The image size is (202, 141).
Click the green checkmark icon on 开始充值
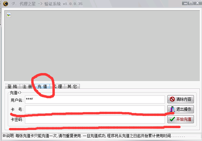pos(172,119)
